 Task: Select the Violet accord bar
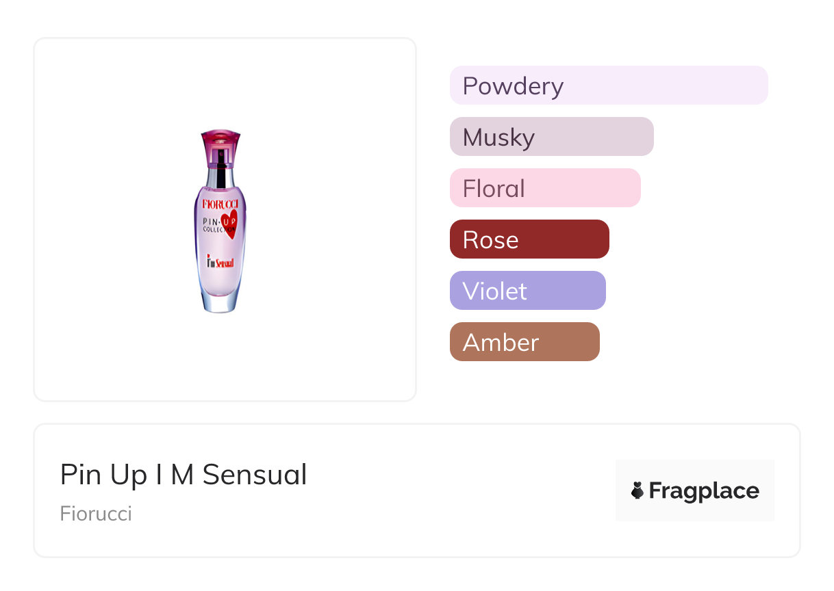click(x=527, y=291)
